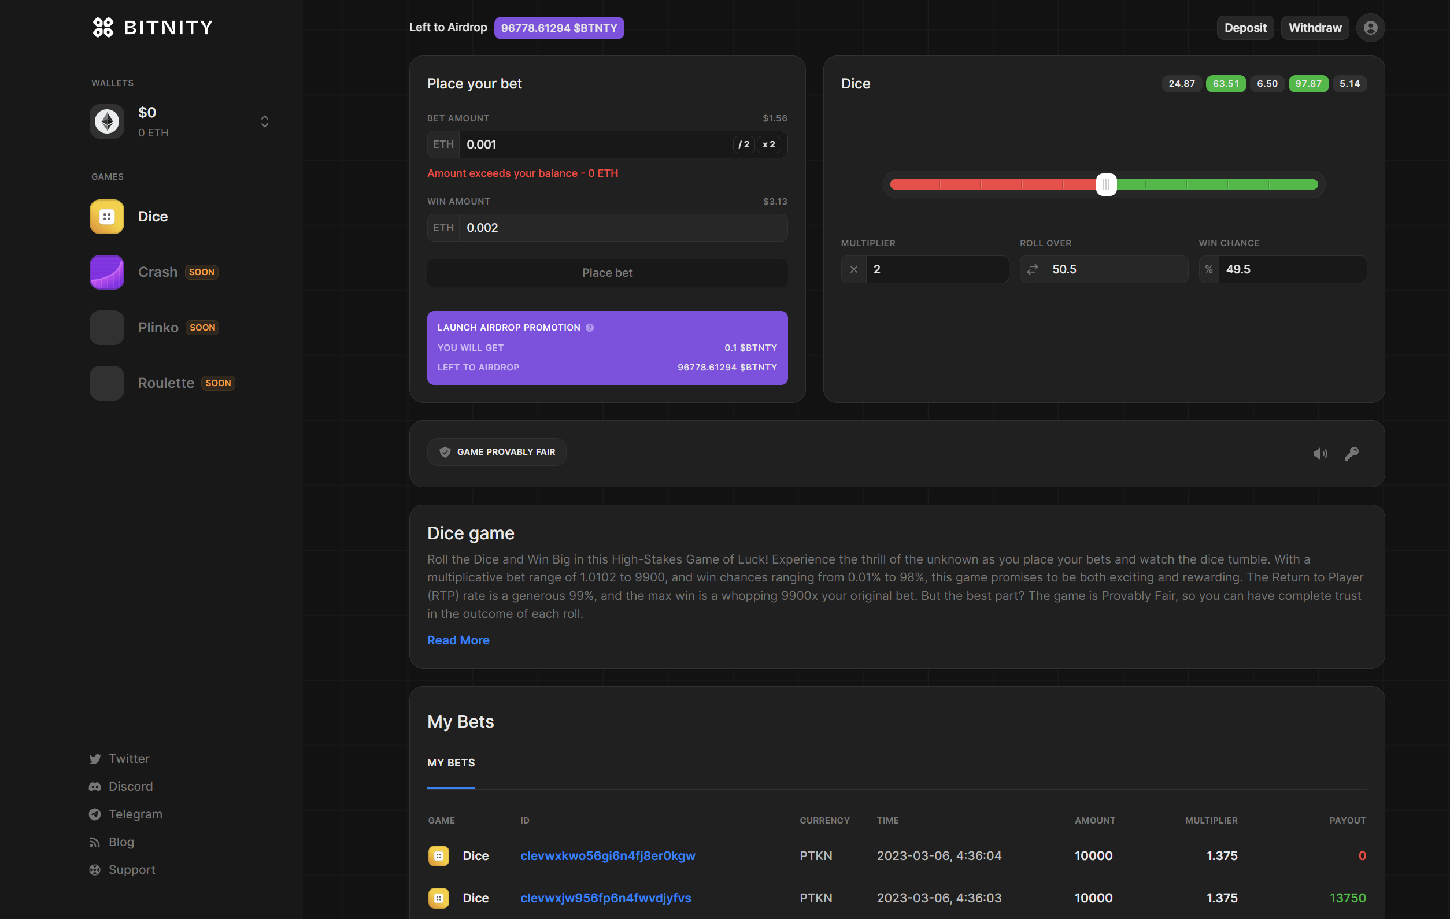Select Roulette in the games menu
Screen dimensions: 1450x919
[166, 383]
